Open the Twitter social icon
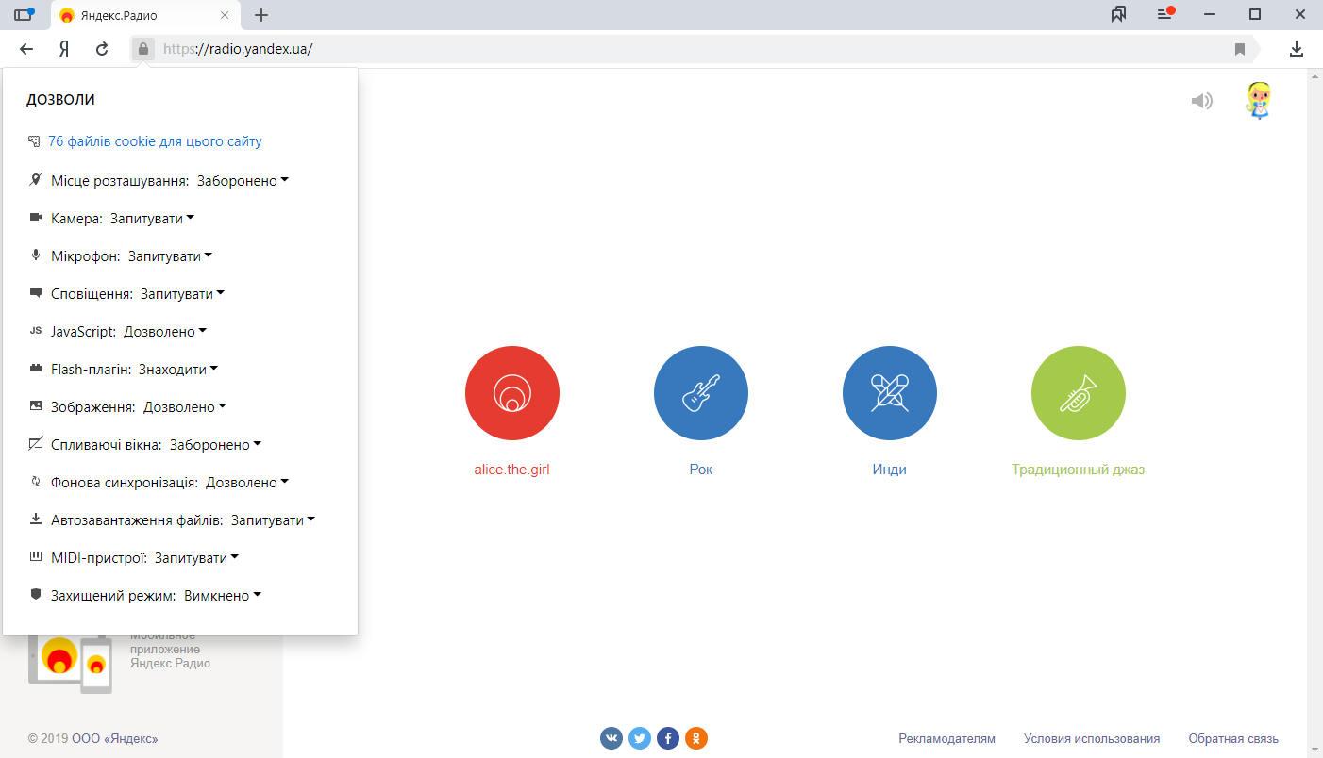The width and height of the screenshot is (1323, 758). (x=640, y=738)
